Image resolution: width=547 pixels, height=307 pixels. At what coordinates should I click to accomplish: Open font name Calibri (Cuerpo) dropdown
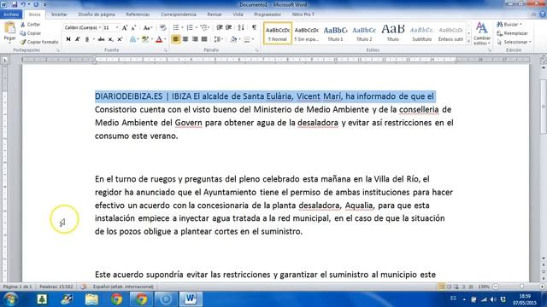click(100, 27)
